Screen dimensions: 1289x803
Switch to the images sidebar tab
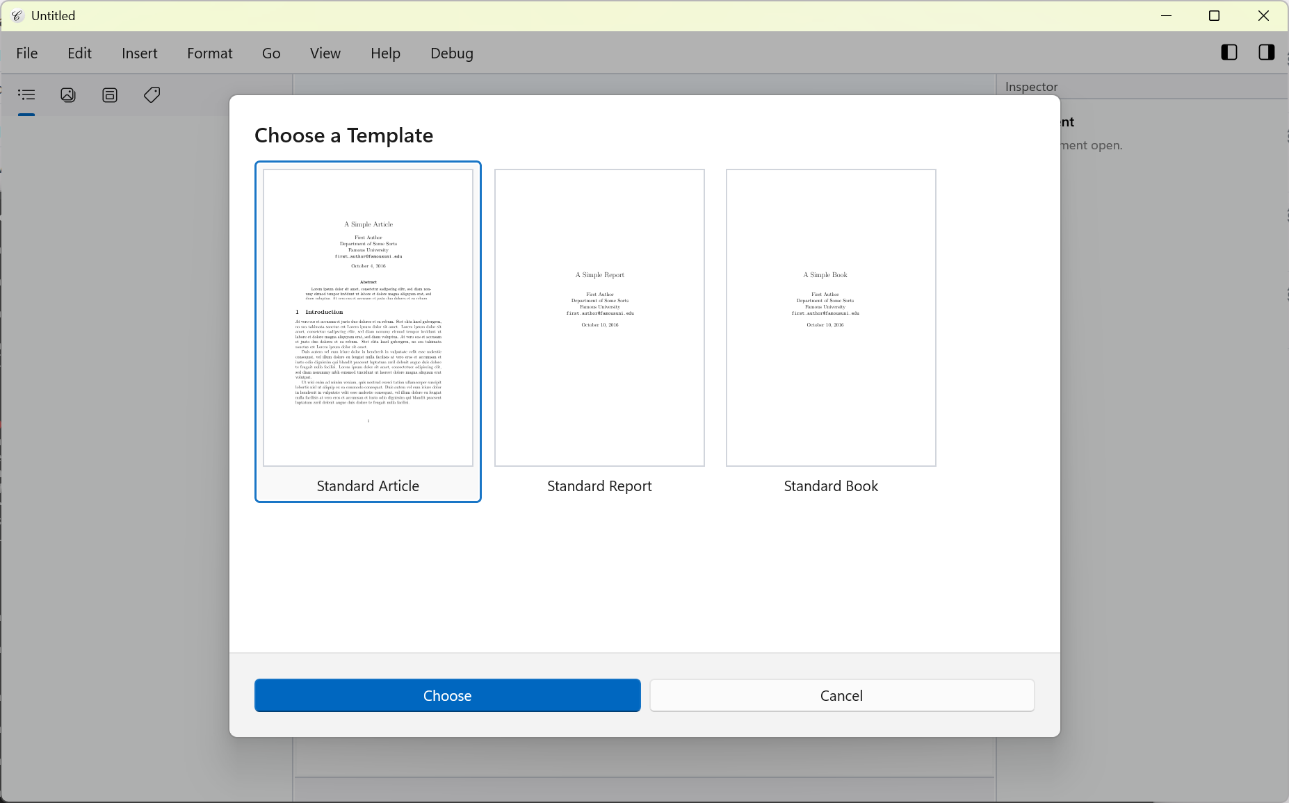[68, 95]
